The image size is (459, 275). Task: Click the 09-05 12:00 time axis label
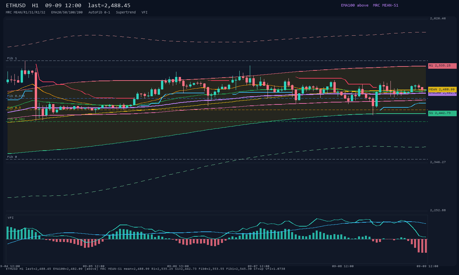pyautogui.click(x=94, y=266)
